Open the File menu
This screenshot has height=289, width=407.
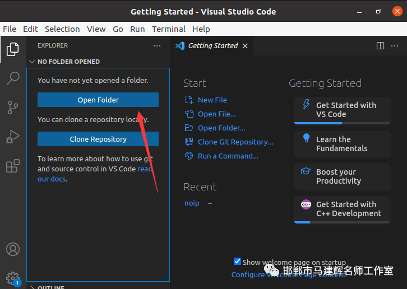(x=10, y=29)
